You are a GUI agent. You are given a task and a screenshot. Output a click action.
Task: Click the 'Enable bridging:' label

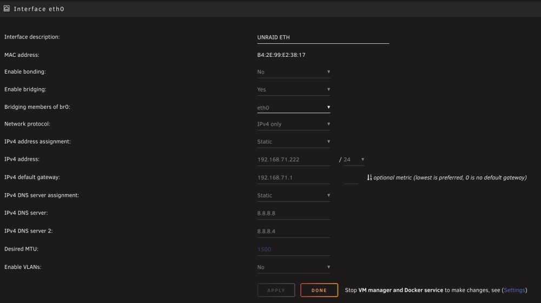25,89
